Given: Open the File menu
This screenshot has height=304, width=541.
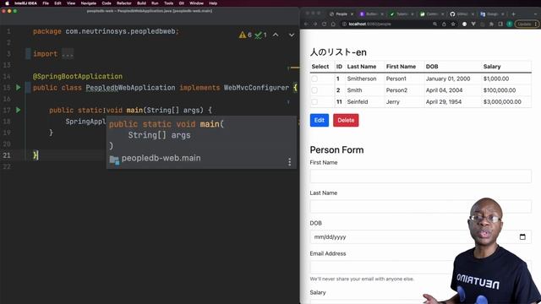Looking at the screenshot, I should (x=46, y=3).
